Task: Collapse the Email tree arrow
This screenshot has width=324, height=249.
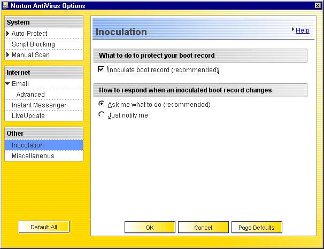Action: 8,84
